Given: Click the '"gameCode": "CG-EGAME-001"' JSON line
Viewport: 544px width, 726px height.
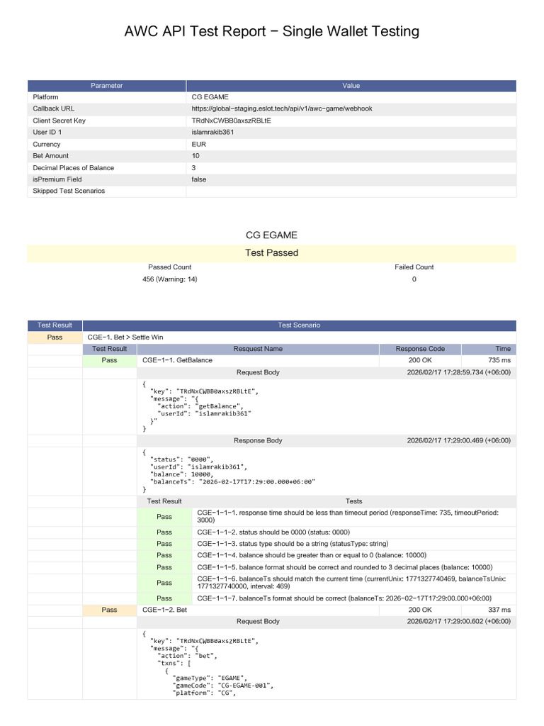Looking at the screenshot, I should click(222, 686).
